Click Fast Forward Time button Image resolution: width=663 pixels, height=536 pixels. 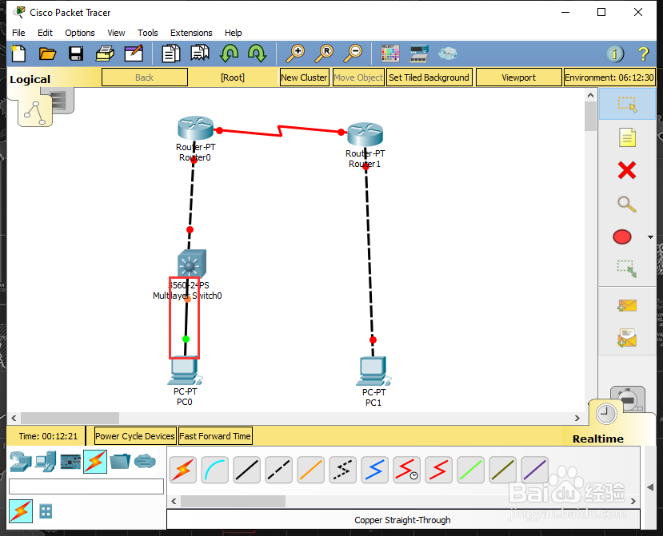tap(215, 436)
